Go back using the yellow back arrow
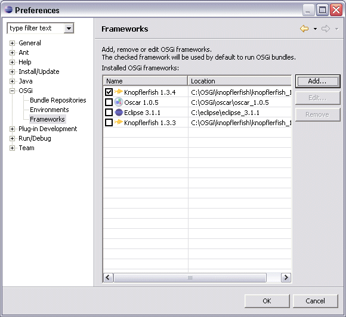Viewport: 346px width, 317px height. point(304,29)
